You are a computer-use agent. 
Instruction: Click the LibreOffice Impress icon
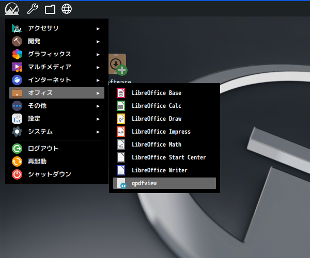121,132
